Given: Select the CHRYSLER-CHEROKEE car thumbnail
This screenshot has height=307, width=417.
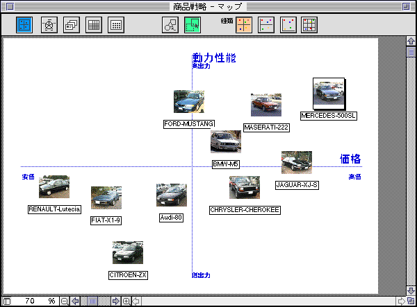Looking at the screenshot, I should pos(245,187).
